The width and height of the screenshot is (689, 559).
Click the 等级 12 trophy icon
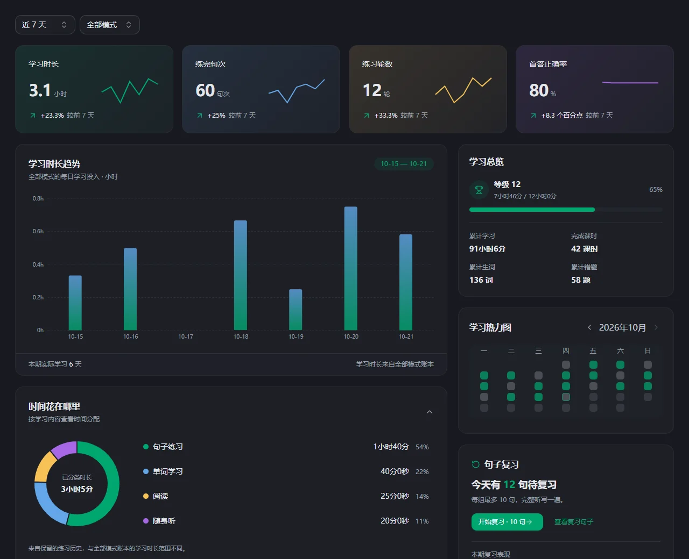pyautogui.click(x=479, y=190)
